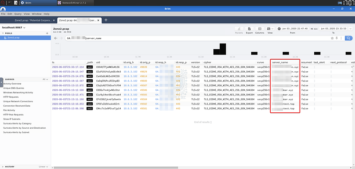
Task: Collapse the Pools section
Action: click(x=3, y=33)
